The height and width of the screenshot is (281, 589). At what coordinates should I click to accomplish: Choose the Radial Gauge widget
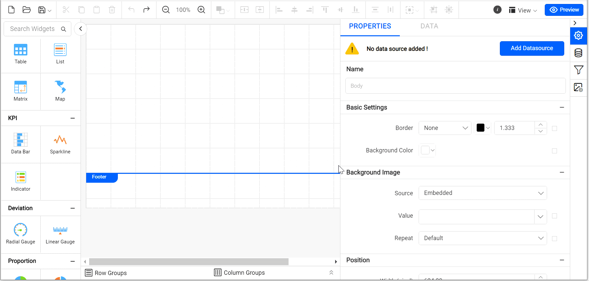(x=20, y=234)
